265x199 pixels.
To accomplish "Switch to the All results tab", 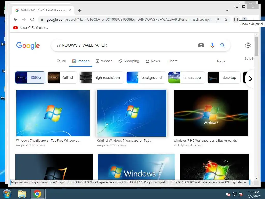I will click(61, 61).
